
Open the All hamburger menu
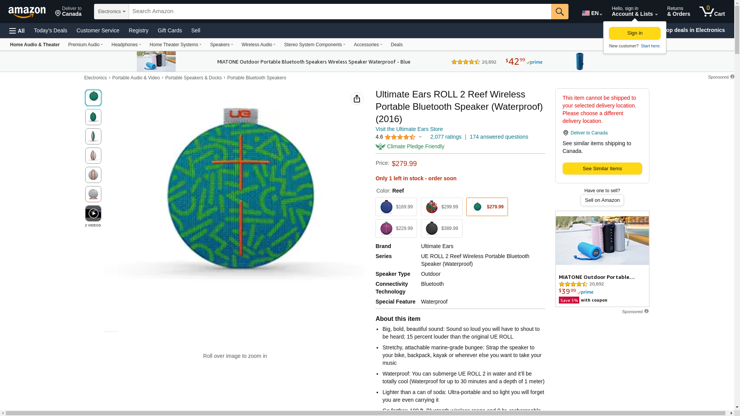click(17, 31)
